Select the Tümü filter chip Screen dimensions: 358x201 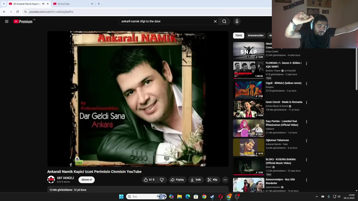pos(239,35)
